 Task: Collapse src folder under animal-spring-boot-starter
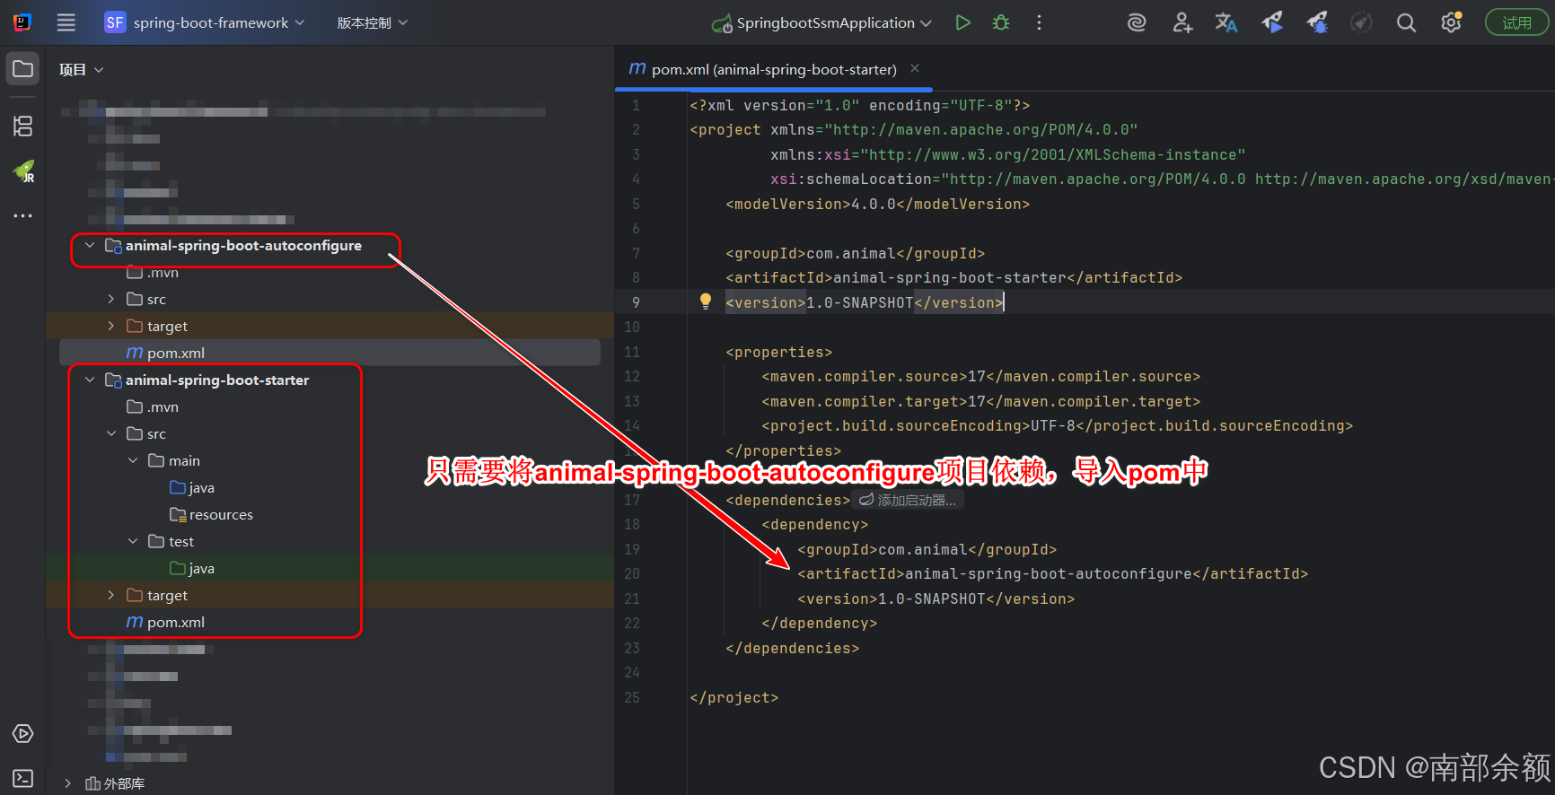point(111,433)
